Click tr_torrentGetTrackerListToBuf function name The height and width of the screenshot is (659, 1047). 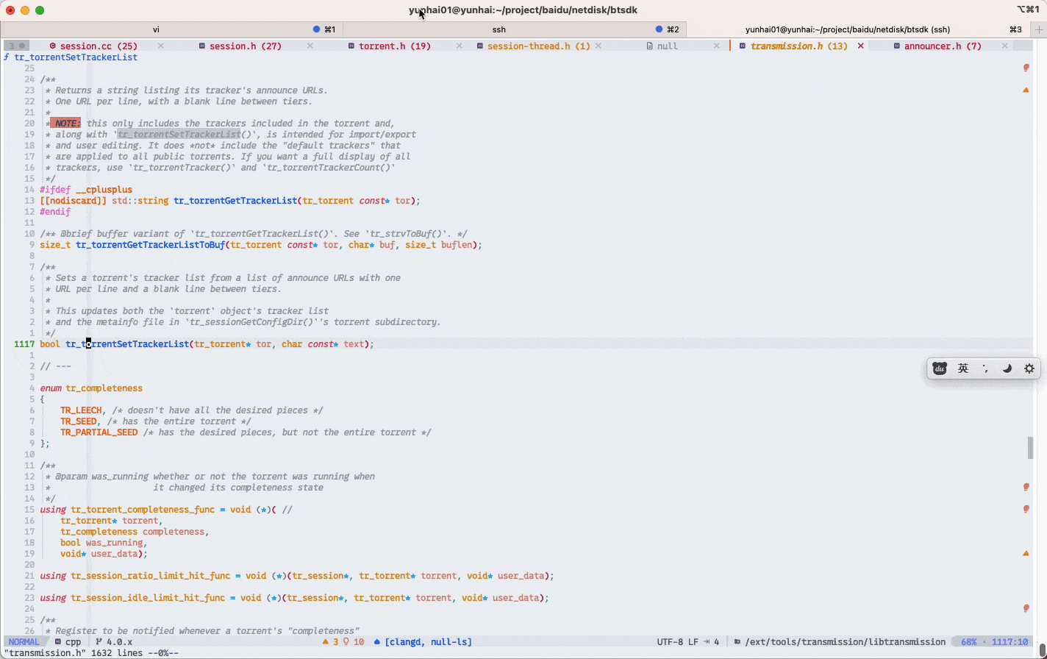[151, 244]
